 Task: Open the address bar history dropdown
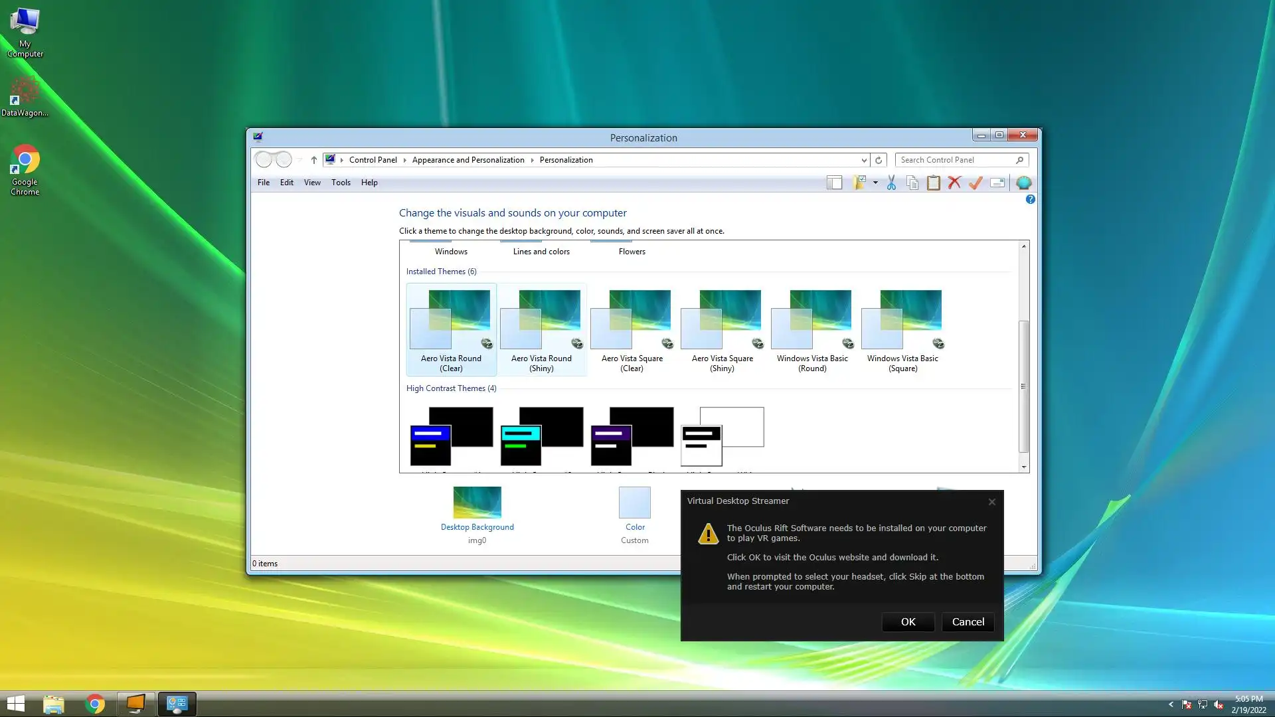863,160
